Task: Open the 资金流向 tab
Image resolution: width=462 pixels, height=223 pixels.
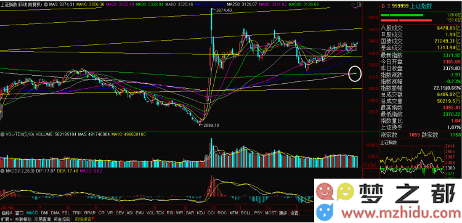Action: (62, 219)
